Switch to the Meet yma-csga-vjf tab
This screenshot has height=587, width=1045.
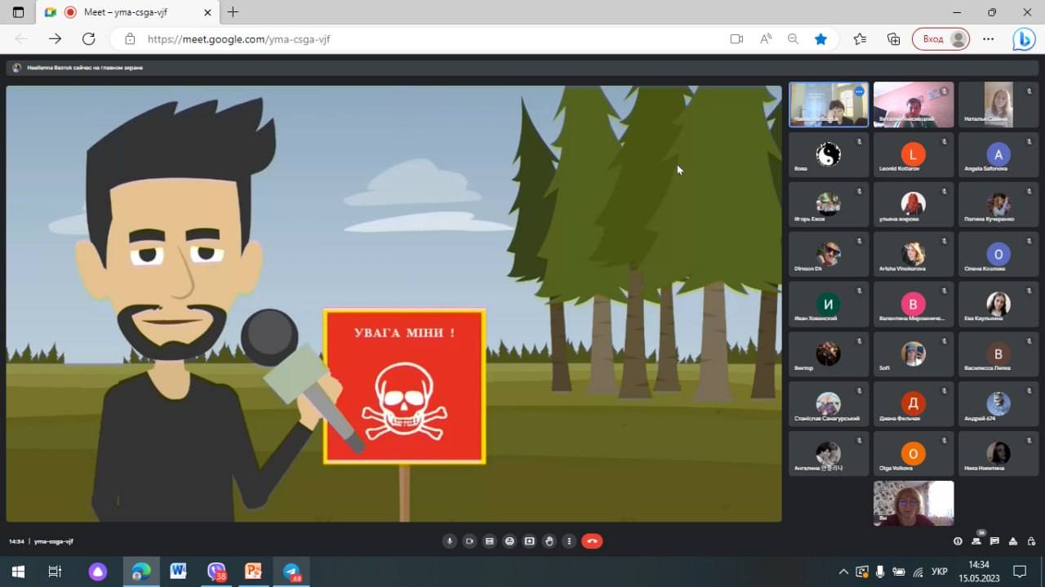pos(127,12)
